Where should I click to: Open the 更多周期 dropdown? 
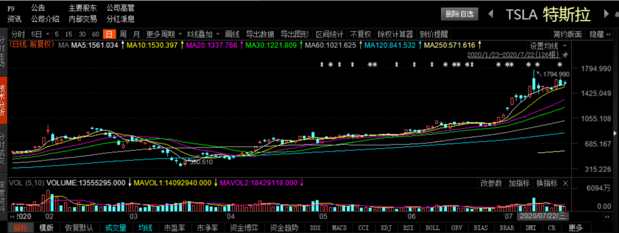click(x=163, y=34)
